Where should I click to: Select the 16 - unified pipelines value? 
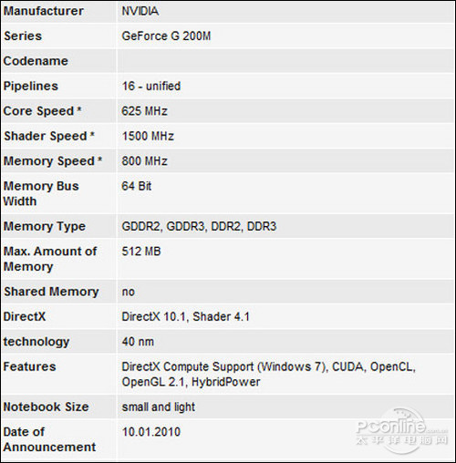tap(151, 86)
